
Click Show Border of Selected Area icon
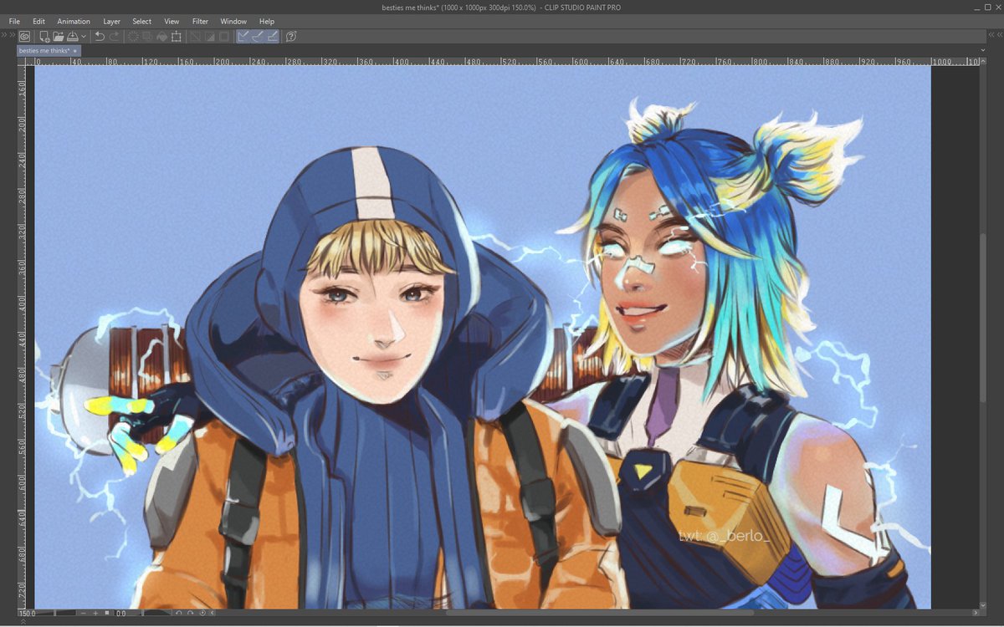223,36
